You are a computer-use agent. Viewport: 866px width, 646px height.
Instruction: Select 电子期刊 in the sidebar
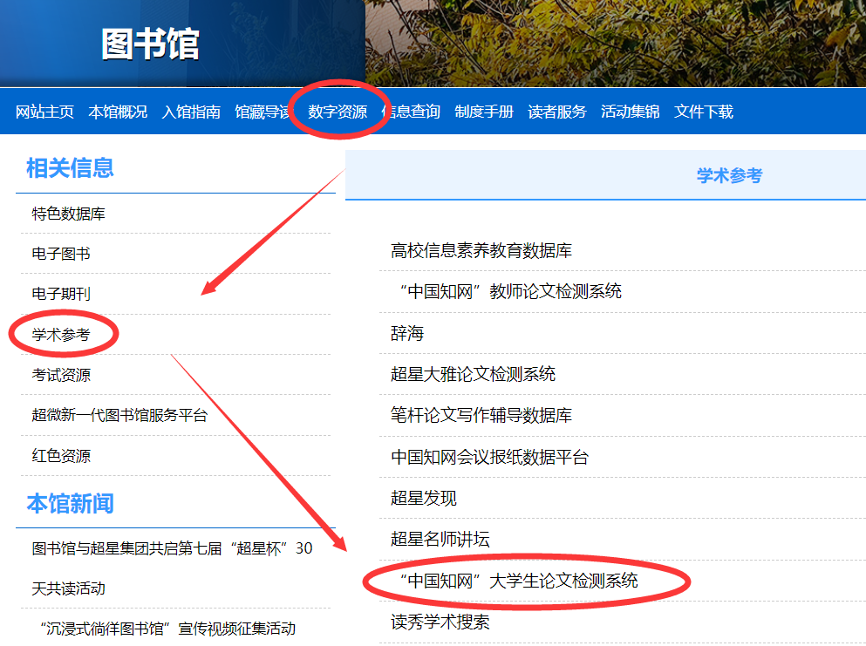coord(61,295)
